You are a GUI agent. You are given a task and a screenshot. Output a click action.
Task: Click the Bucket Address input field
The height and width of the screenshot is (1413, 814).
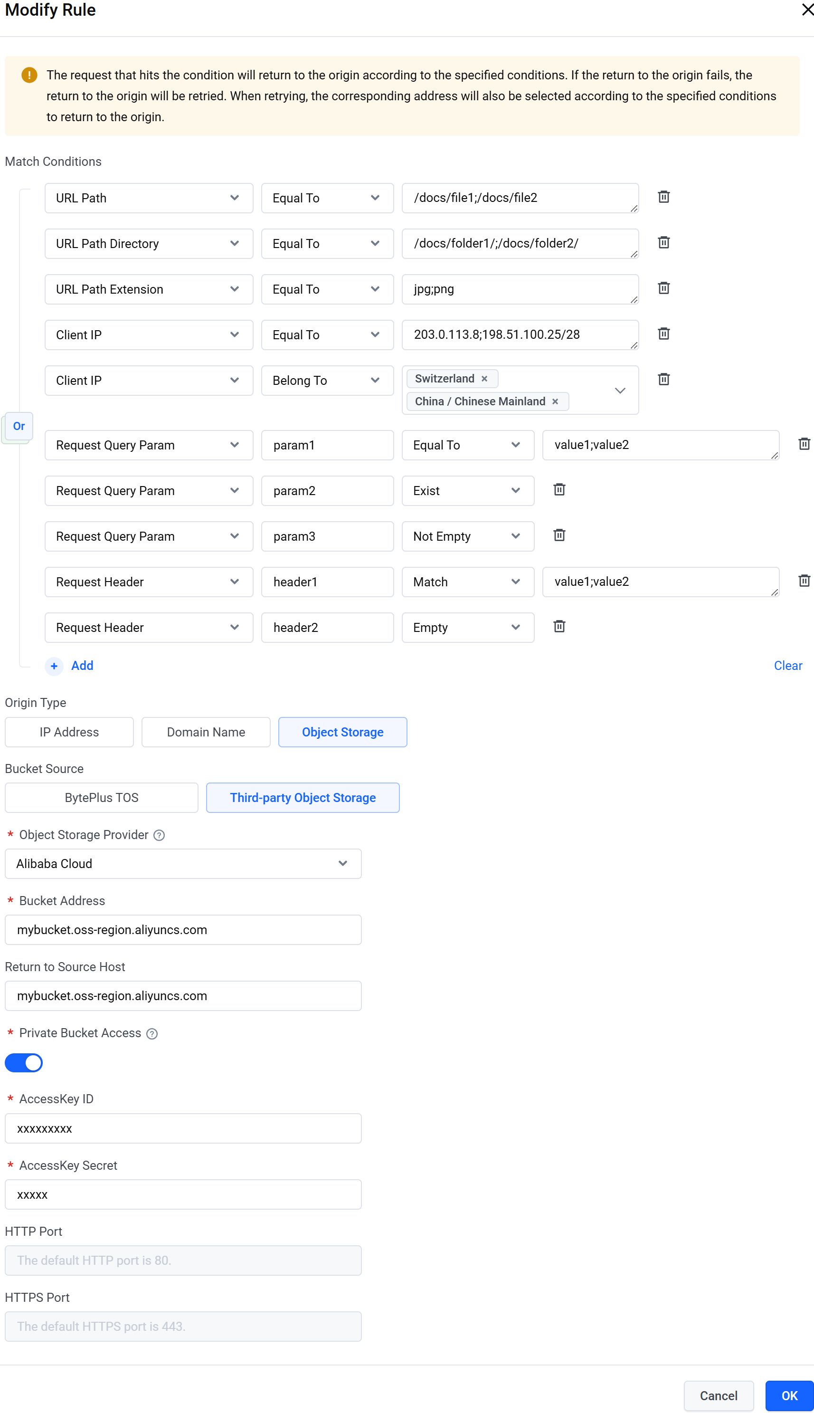(x=183, y=929)
